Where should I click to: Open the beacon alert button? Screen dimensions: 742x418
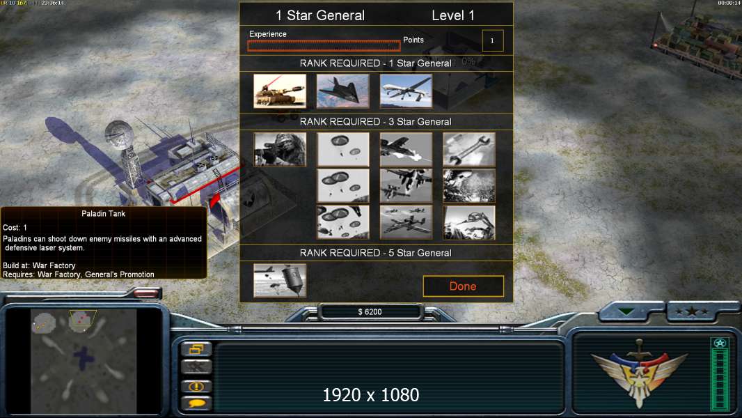pos(196,386)
